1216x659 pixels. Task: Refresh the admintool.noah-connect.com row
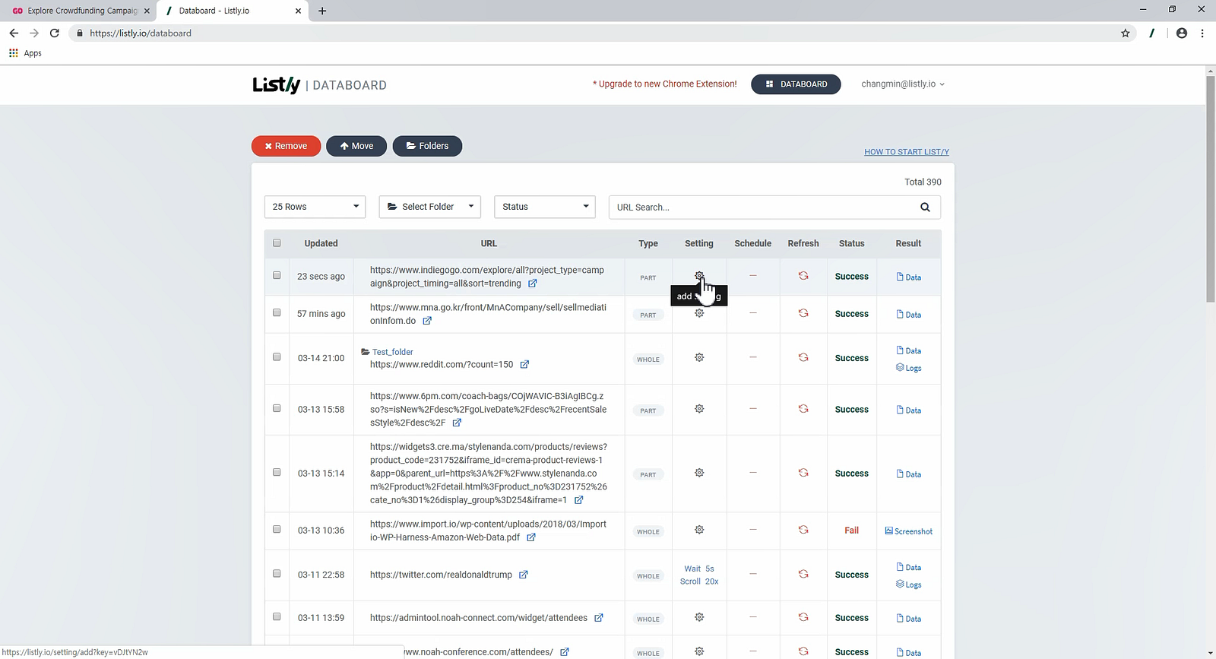pos(803,617)
